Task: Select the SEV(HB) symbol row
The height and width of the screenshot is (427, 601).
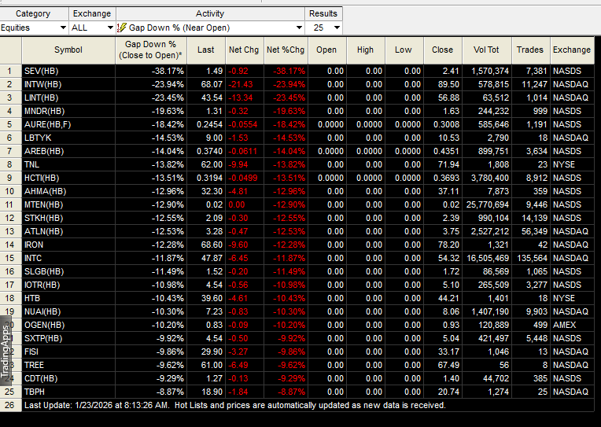Action: (x=68, y=71)
